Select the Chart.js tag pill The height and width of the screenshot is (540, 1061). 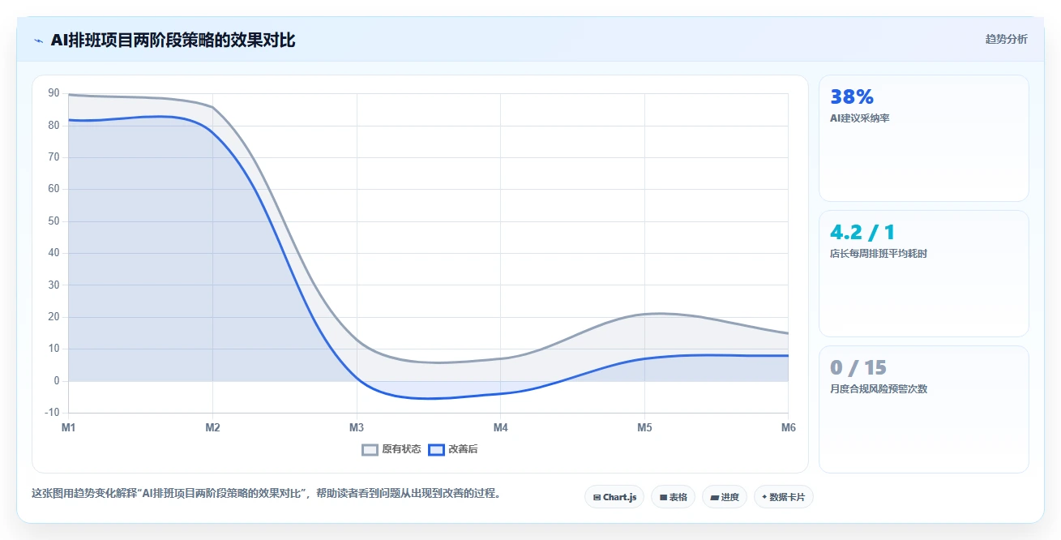(614, 497)
